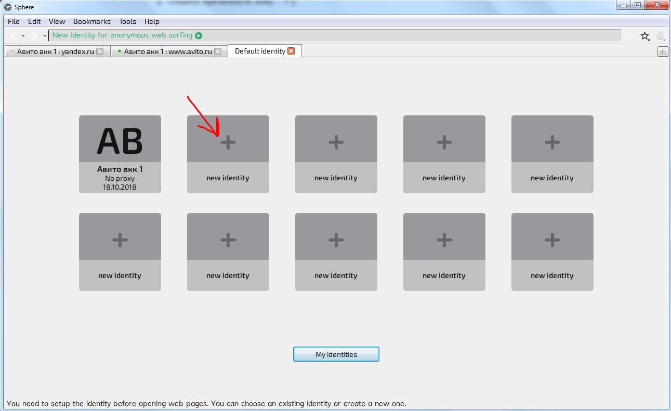Open the Bookmarks menu
The width and height of the screenshot is (671, 411).
(92, 21)
